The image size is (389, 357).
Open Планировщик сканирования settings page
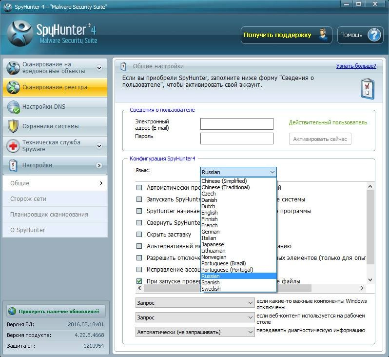click(x=55, y=214)
